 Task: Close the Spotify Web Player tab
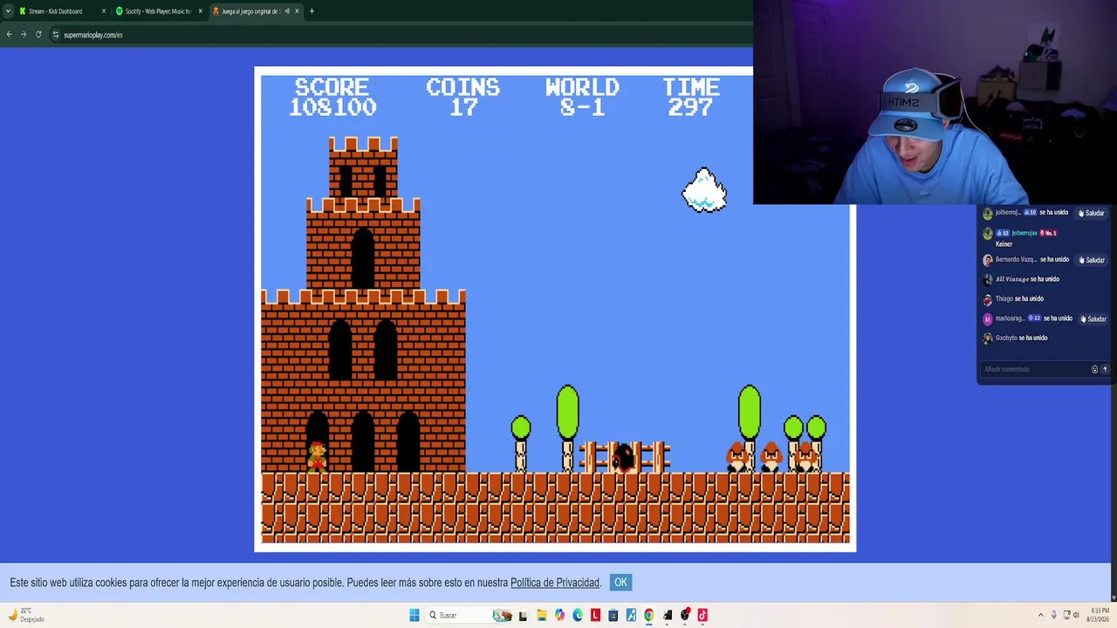click(x=200, y=11)
